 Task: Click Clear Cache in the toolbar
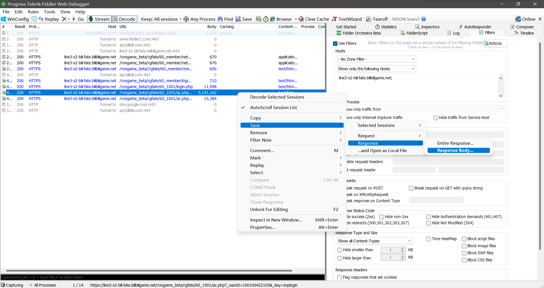pyautogui.click(x=314, y=19)
